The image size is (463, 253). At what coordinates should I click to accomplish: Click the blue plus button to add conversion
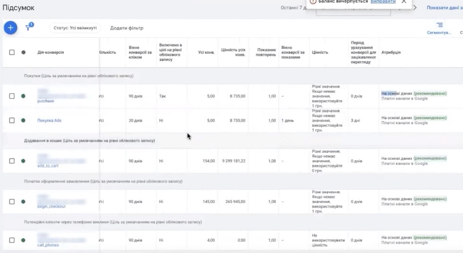coord(10,28)
